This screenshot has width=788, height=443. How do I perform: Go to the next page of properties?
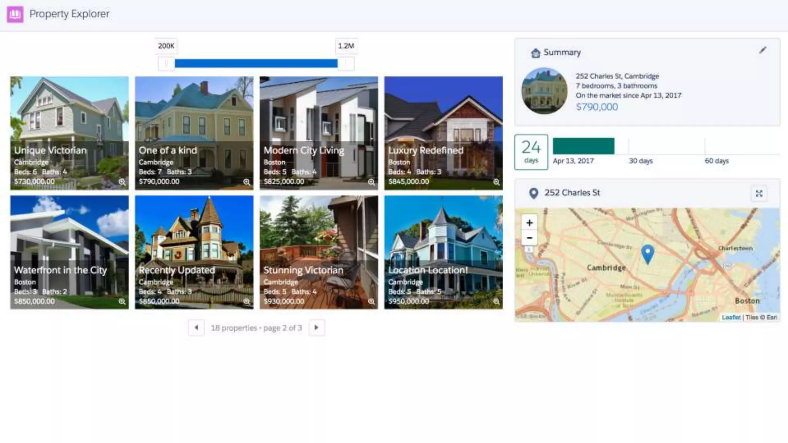[316, 328]
